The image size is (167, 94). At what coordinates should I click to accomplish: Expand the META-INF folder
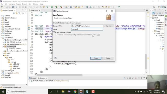pyautogui.click(x=9, y=64)
